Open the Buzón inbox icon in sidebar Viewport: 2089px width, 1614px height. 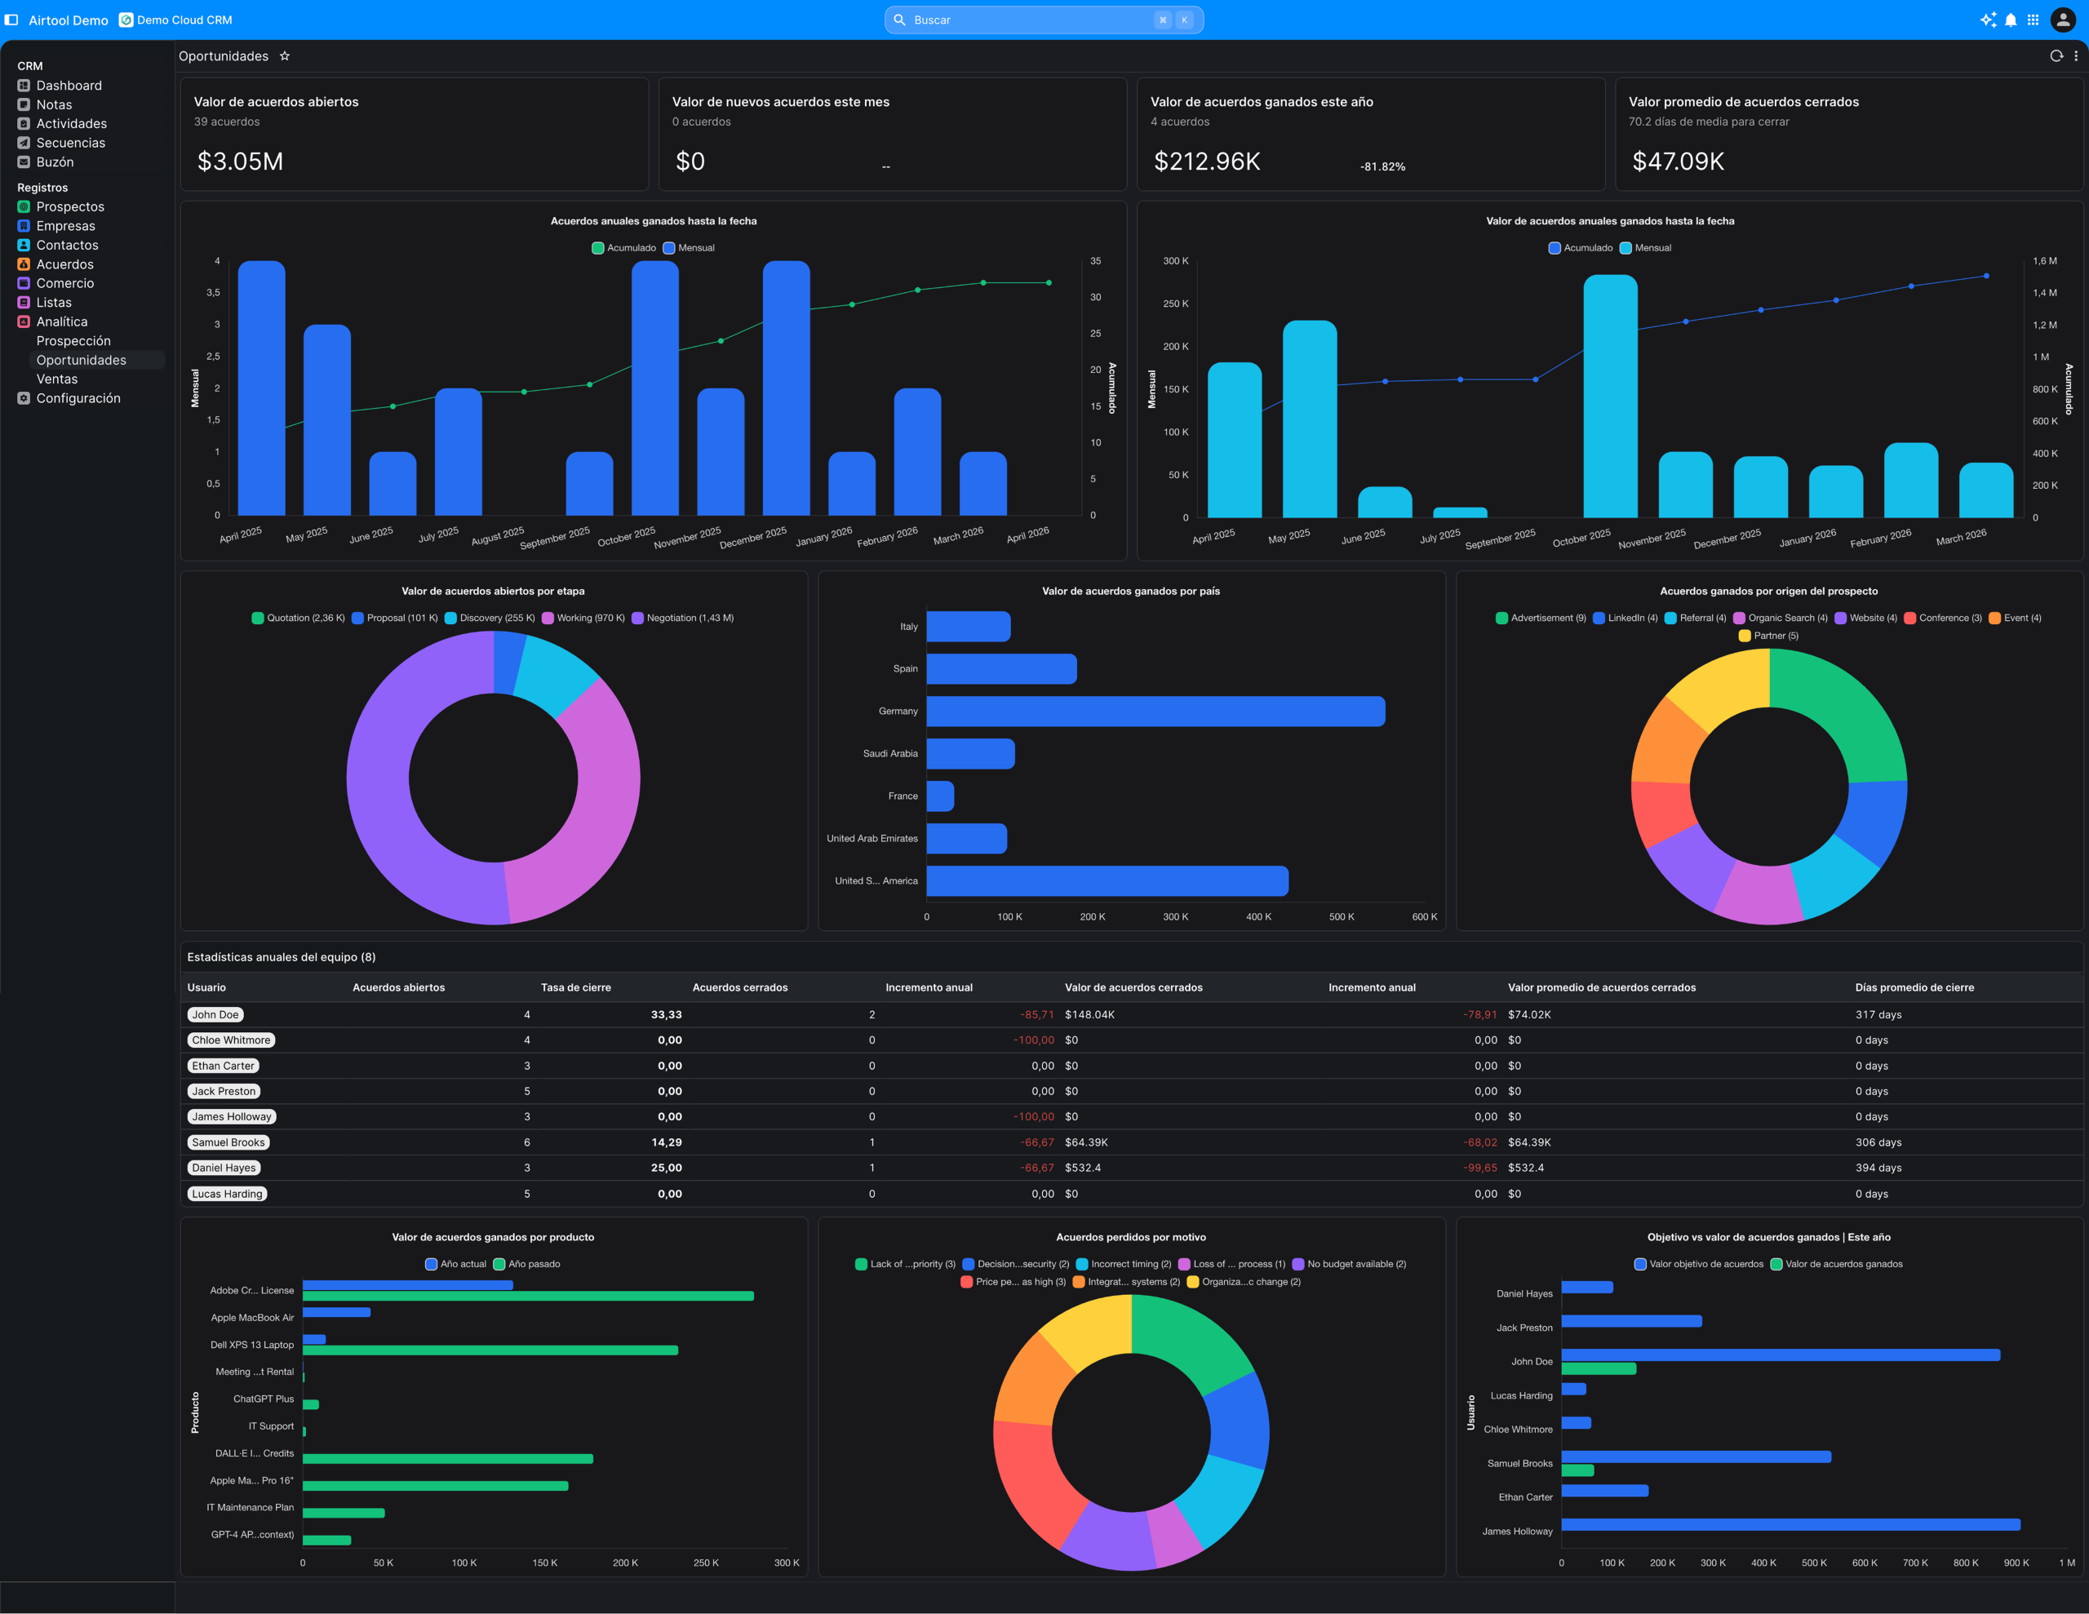coord(23,162)
